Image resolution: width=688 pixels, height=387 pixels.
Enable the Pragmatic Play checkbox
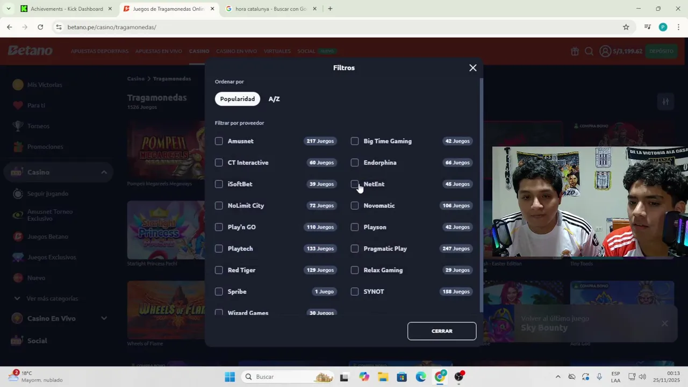click(x=355, y=248)
